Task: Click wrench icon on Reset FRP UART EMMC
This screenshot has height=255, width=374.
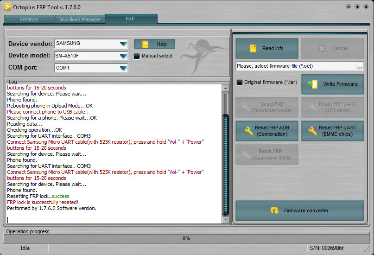Action: click(x=312, y=130)
